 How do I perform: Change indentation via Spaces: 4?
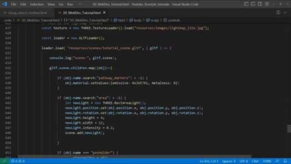pyautogui.click(x=229, y=161)
